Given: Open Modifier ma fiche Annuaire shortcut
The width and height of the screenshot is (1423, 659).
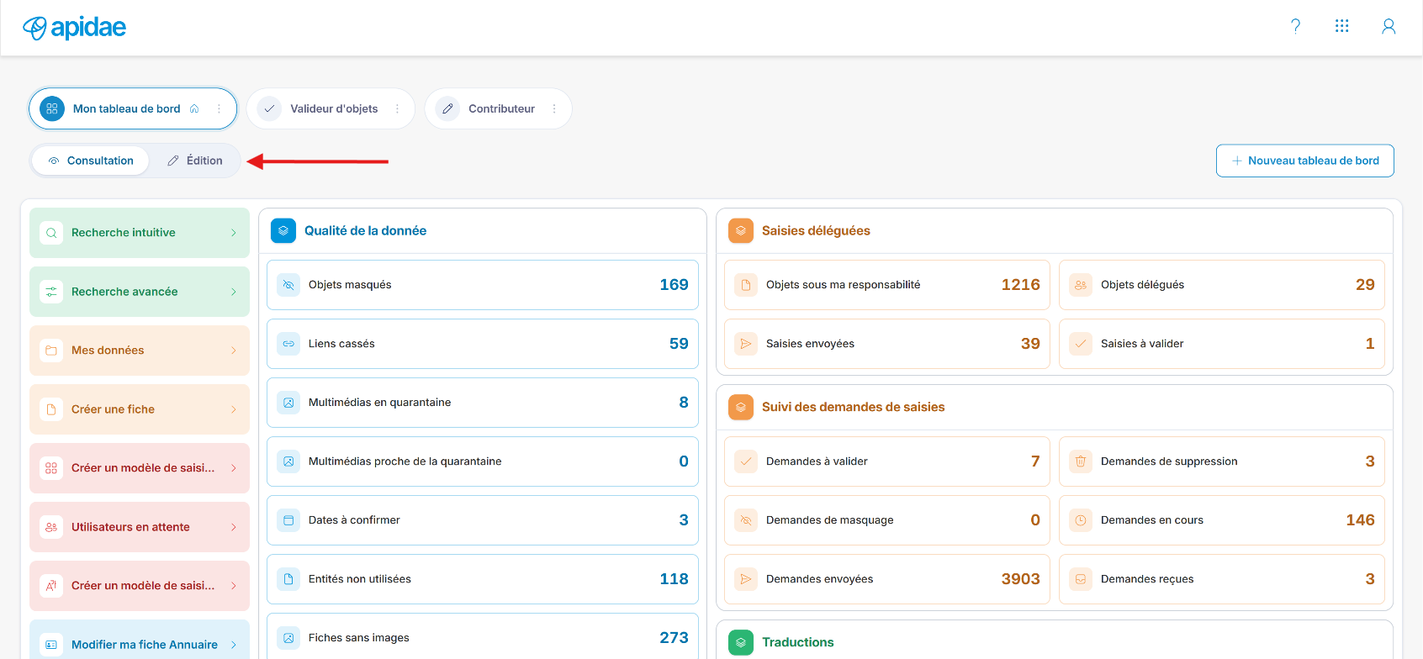Looking at the screenshot, I should point(140,640).
